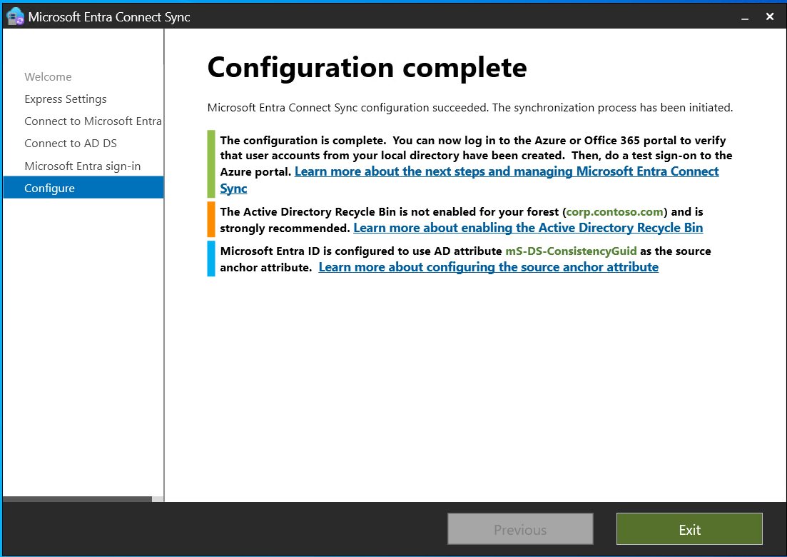Click the highlighted Configure step
This screenshot has width=787, height=557.
click(50, 189)
